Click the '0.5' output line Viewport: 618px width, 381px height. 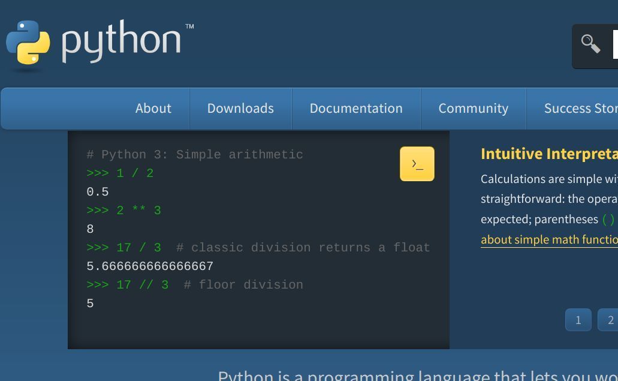coord(97,191)
